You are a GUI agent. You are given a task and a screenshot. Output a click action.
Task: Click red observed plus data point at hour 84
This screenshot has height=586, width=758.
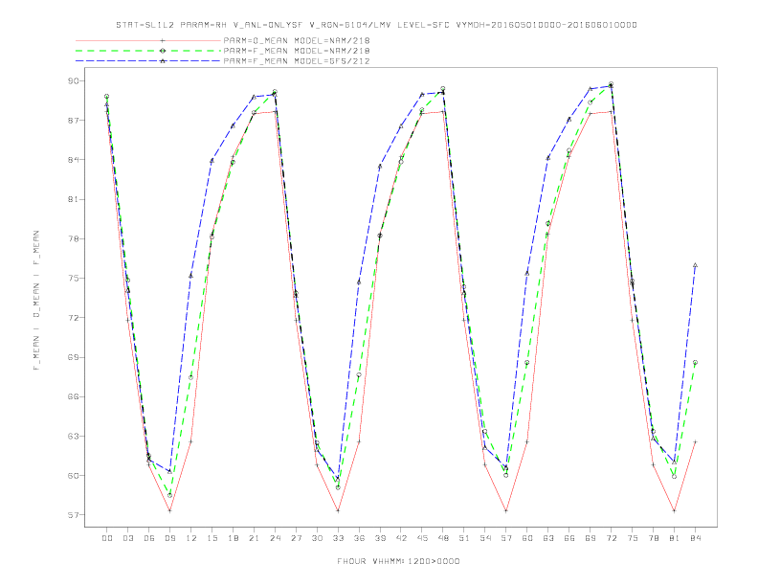[x=695, y=441]
